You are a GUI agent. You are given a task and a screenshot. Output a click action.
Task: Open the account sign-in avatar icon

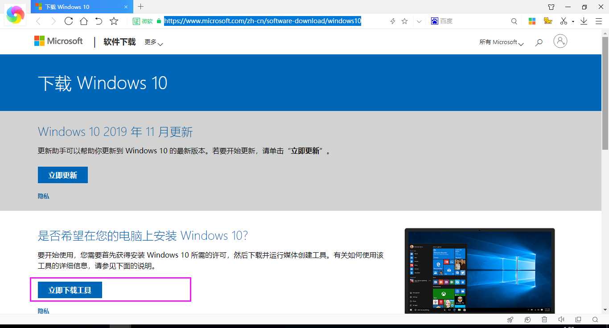coord(560,41)
